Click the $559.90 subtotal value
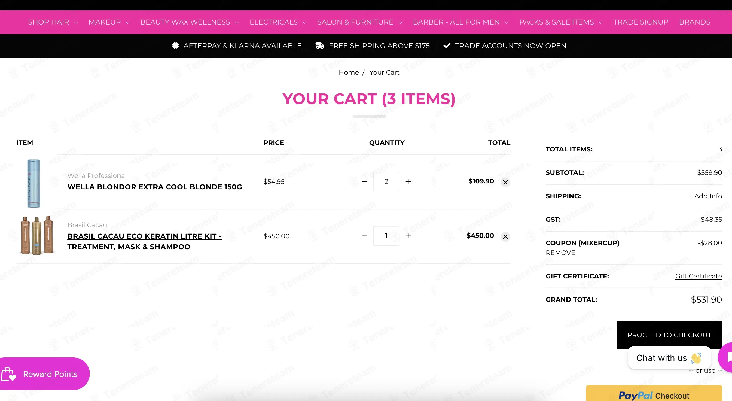The image size is (732, 401). [709, 172]
